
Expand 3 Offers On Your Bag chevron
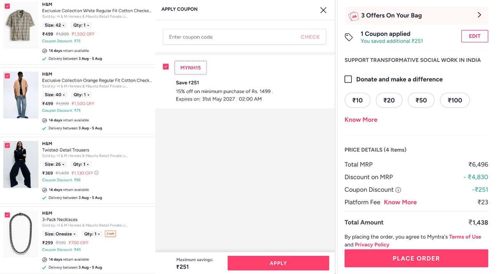(x=479, y=15)
